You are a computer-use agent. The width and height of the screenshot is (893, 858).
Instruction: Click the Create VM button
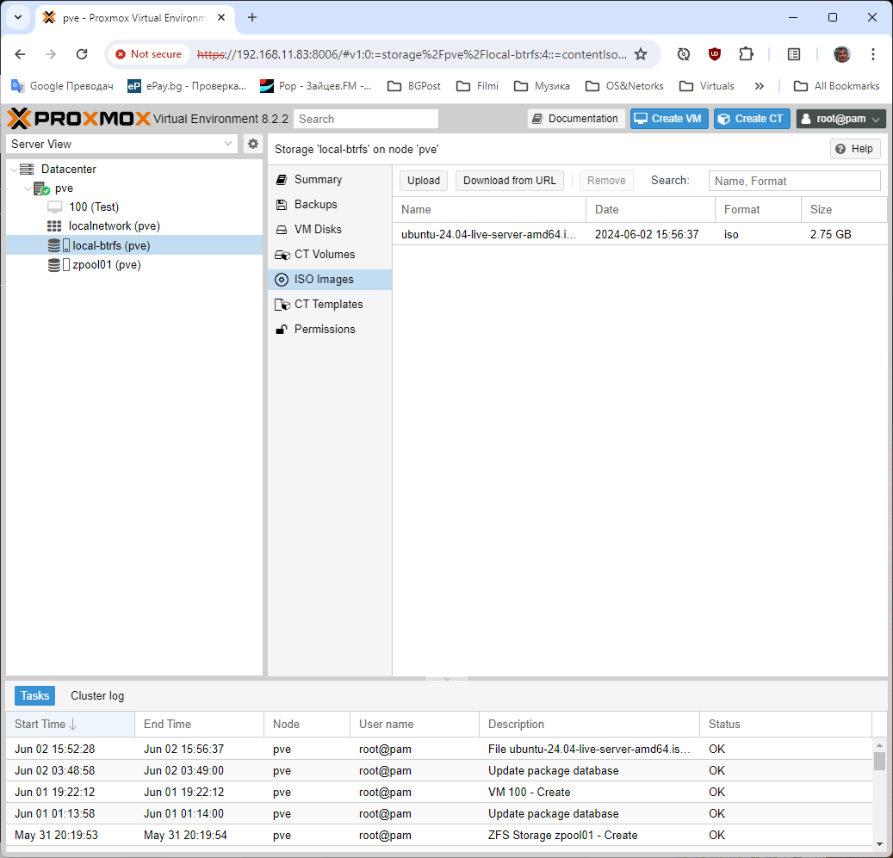pyautogui.click(x=669, y=119)
